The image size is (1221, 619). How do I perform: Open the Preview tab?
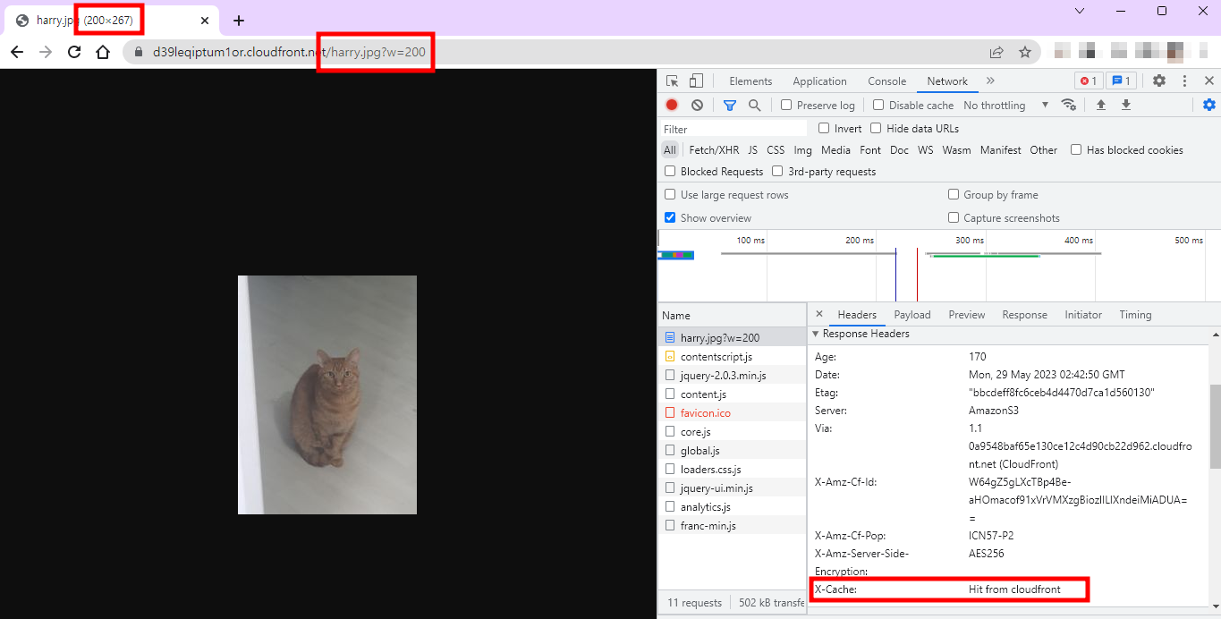[x=967, y=315]
